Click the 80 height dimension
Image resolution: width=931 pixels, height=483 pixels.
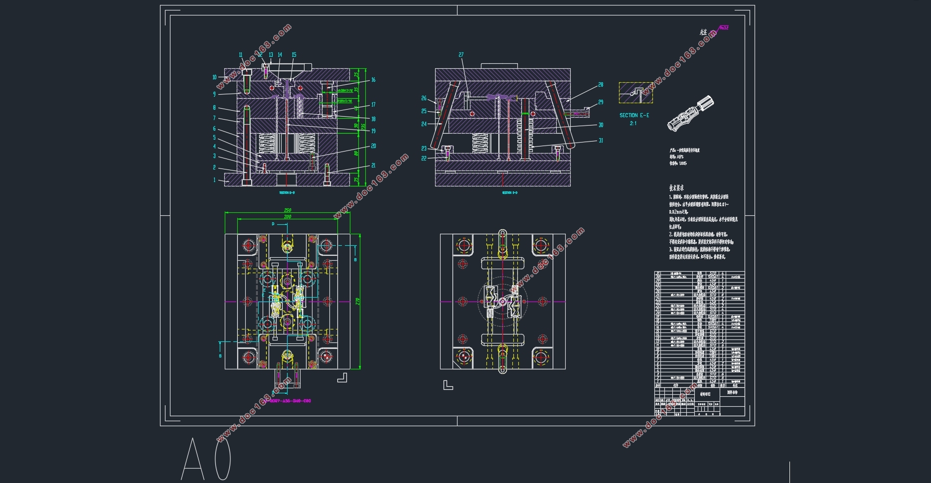coord(356,154)
